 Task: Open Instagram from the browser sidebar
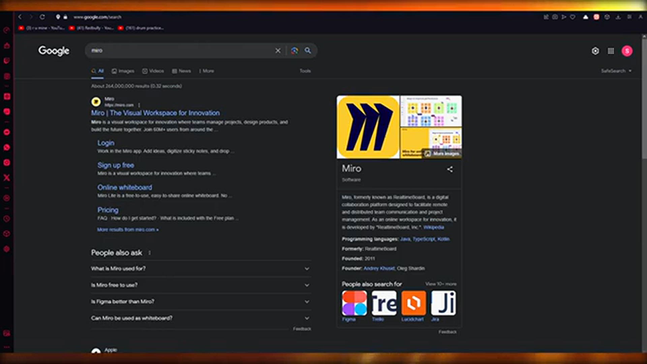pyautogui.click(x=7, y=162)
